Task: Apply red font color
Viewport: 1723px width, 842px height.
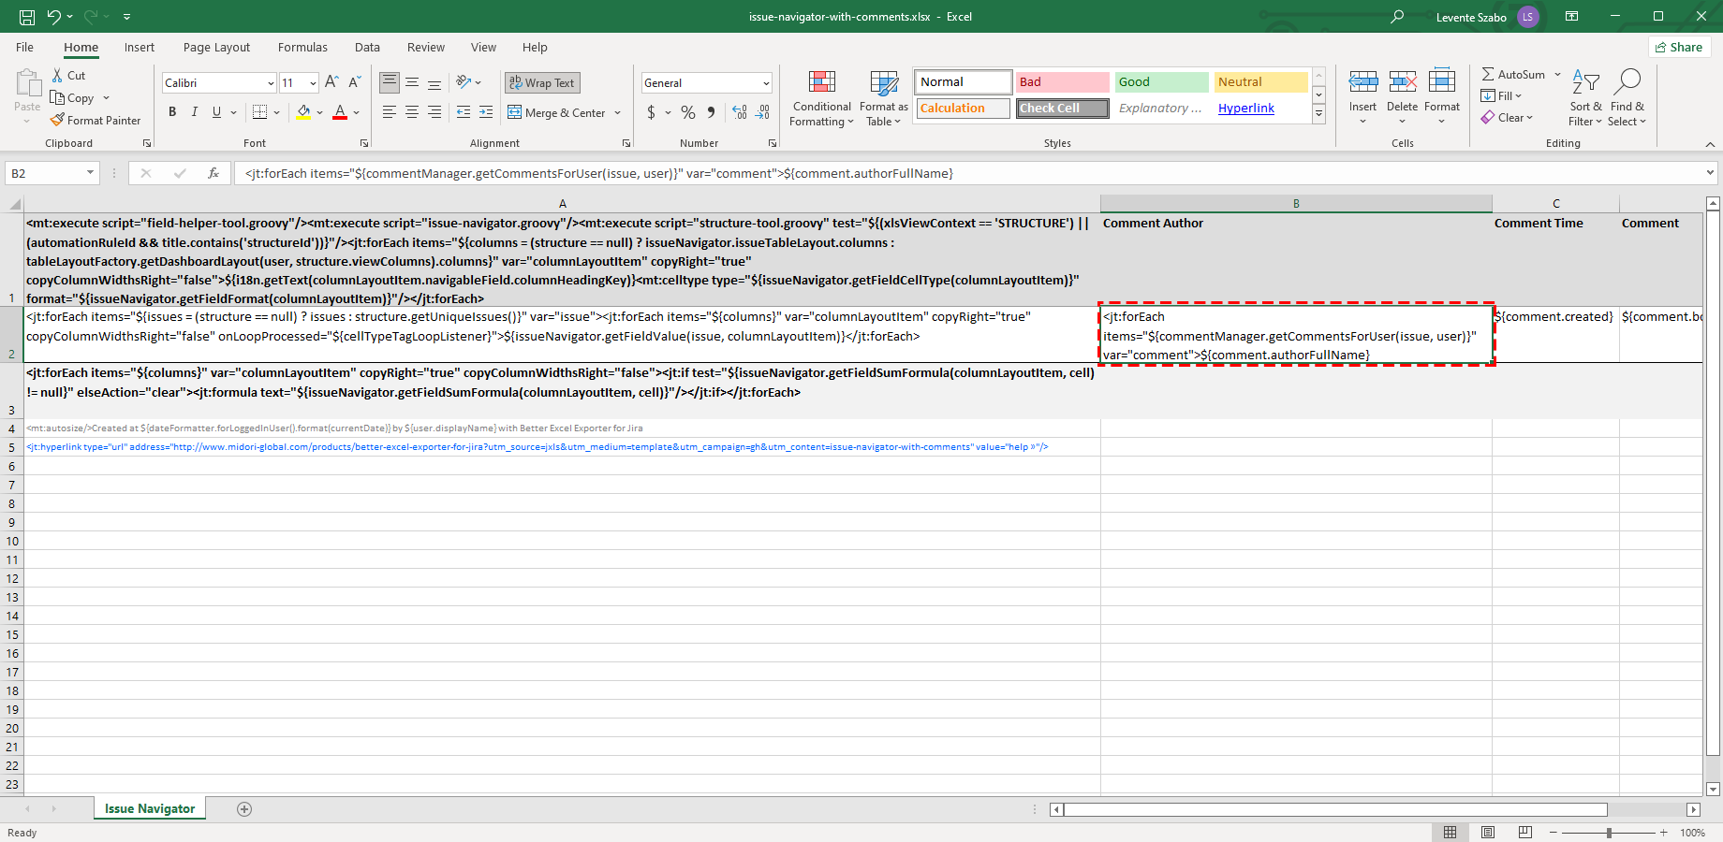Action: tap(340, 112)
